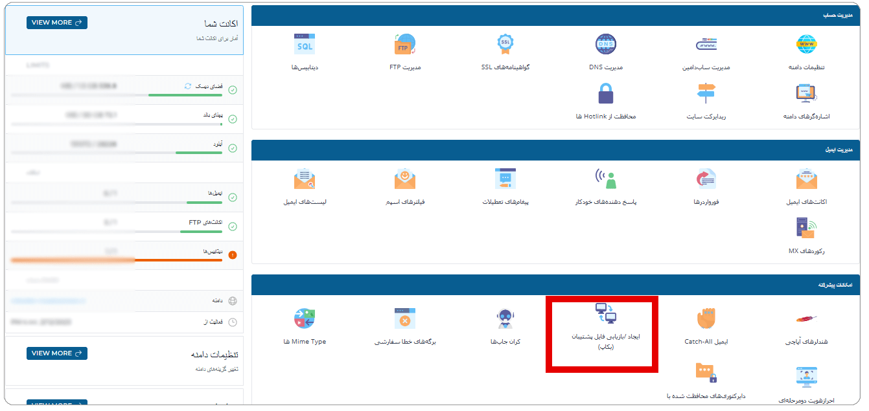
Task: Open Custom Error Pages (برگه‌های خطا سفارشی)
Action: click(x=405, y=319)
